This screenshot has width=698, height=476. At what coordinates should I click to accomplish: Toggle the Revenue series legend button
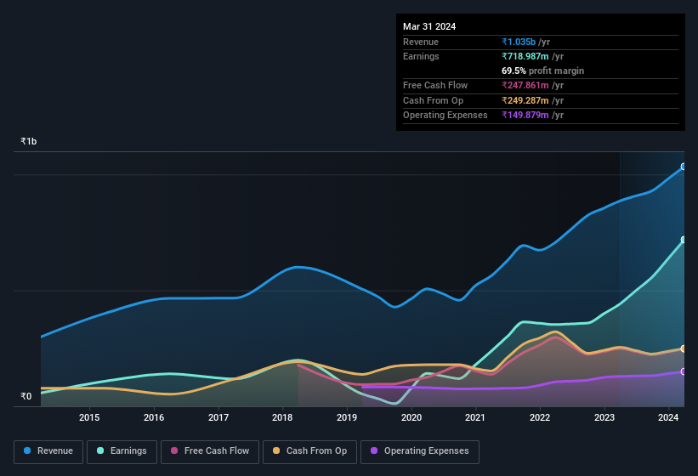48,451
